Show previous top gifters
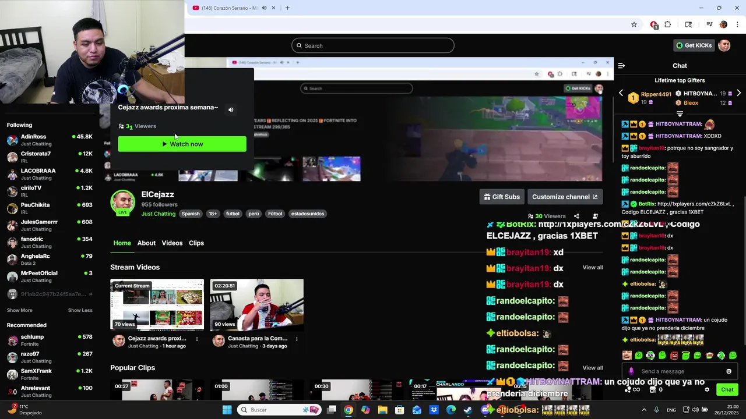746x419 pixels. [621, 93]
